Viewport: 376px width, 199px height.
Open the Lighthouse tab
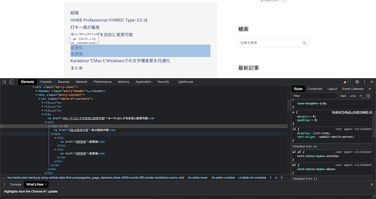(x=185, y=82)
